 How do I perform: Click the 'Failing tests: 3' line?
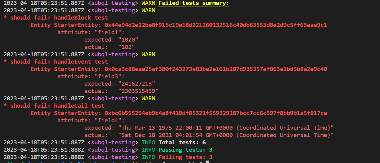point(185,157)
